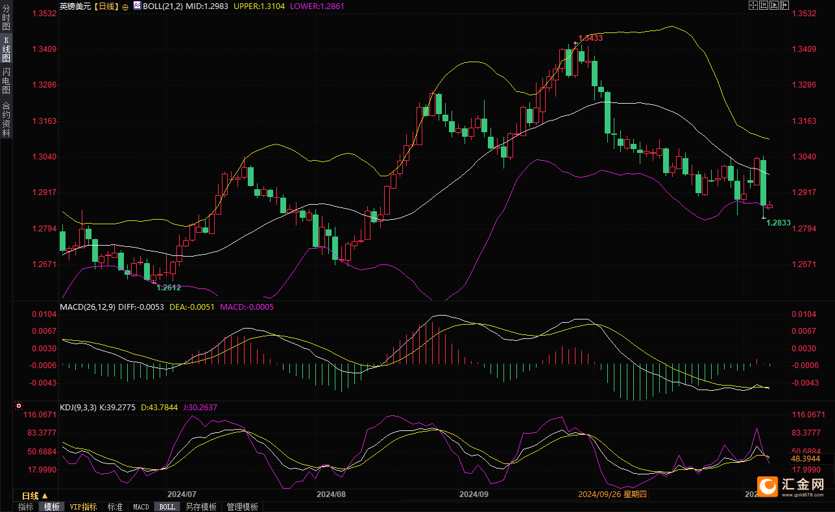Click the K:39.2775 readout
The image size is (835, 512).
point(117,408)
